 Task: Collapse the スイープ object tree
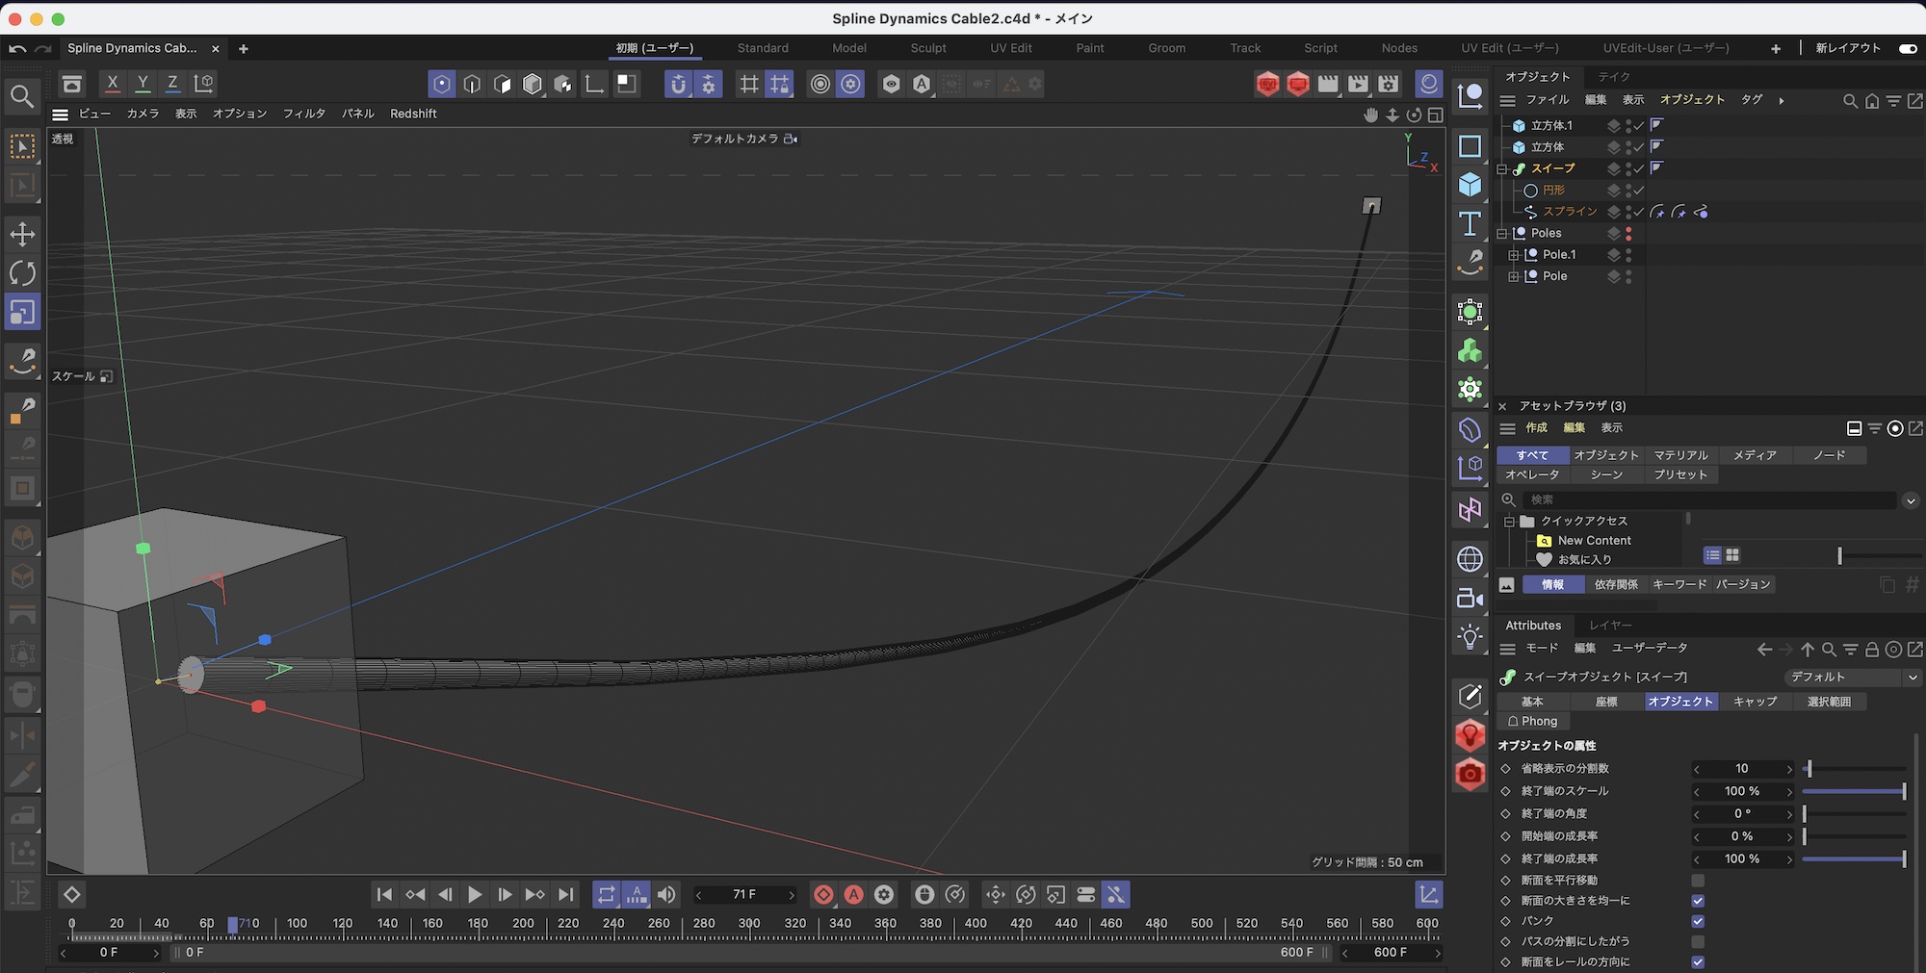coord(1502,169)
